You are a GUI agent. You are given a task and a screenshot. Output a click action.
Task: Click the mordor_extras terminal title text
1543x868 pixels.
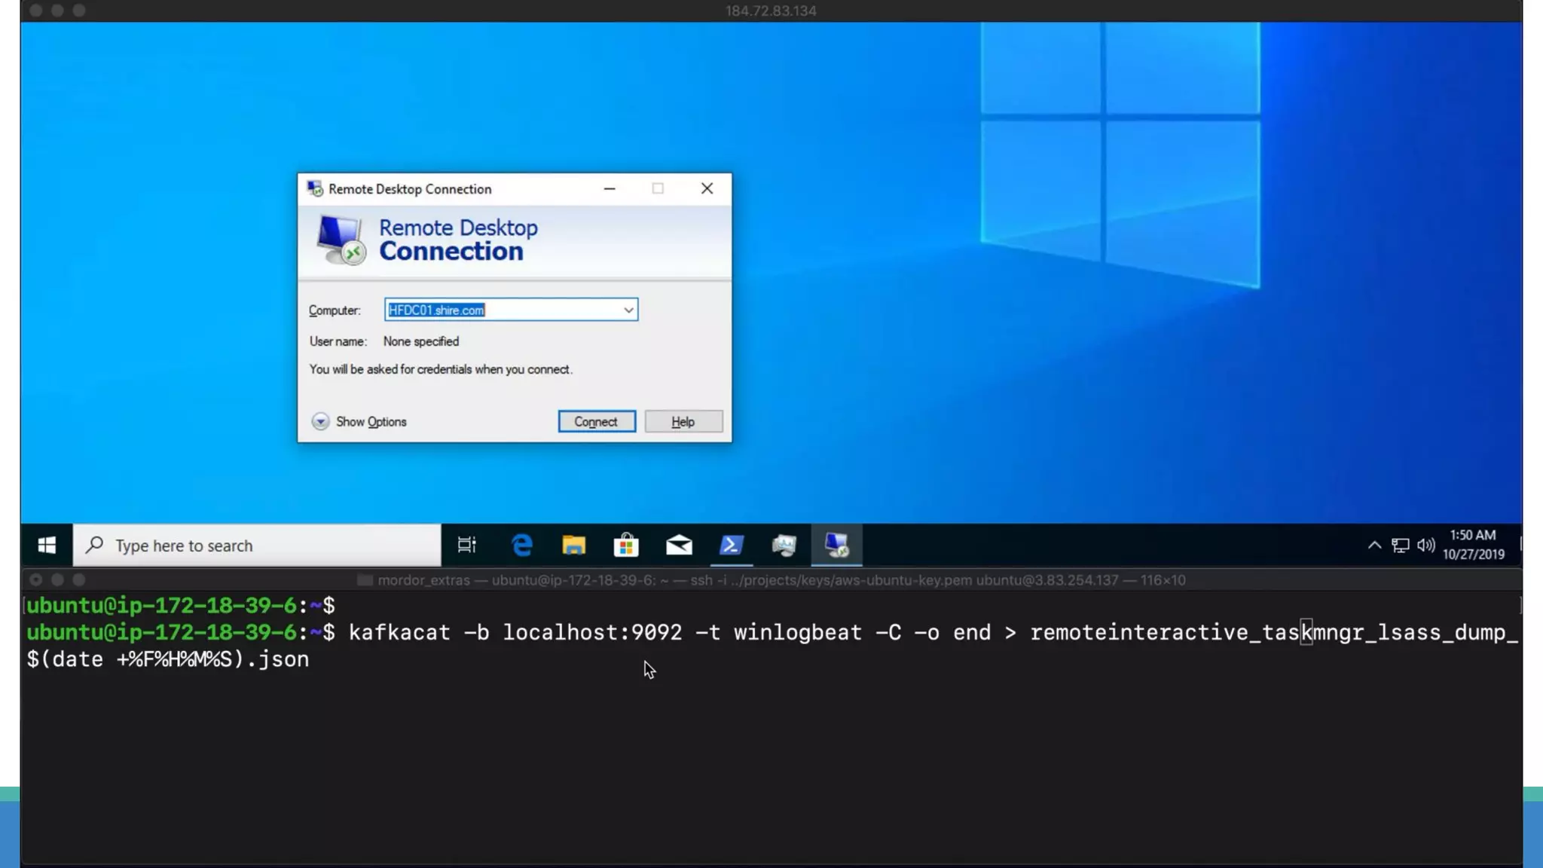[781, 580]
